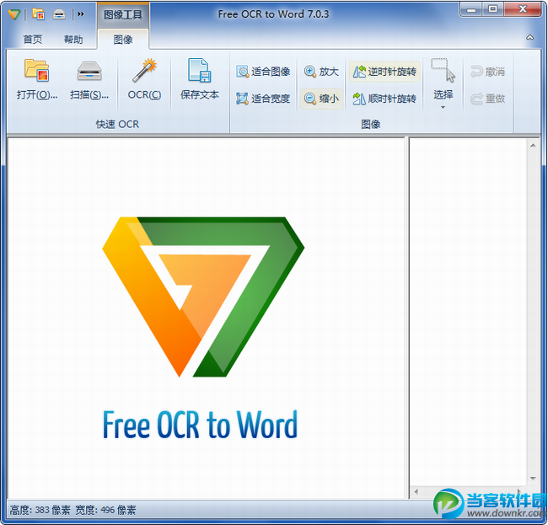Screen dimensions: 548x525
Task: Switch to the 首页 tab
Action: (x=33, y=40)
